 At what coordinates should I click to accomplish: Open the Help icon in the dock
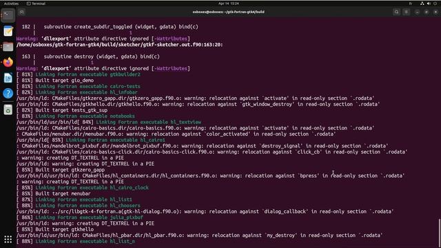pos(8,93)
